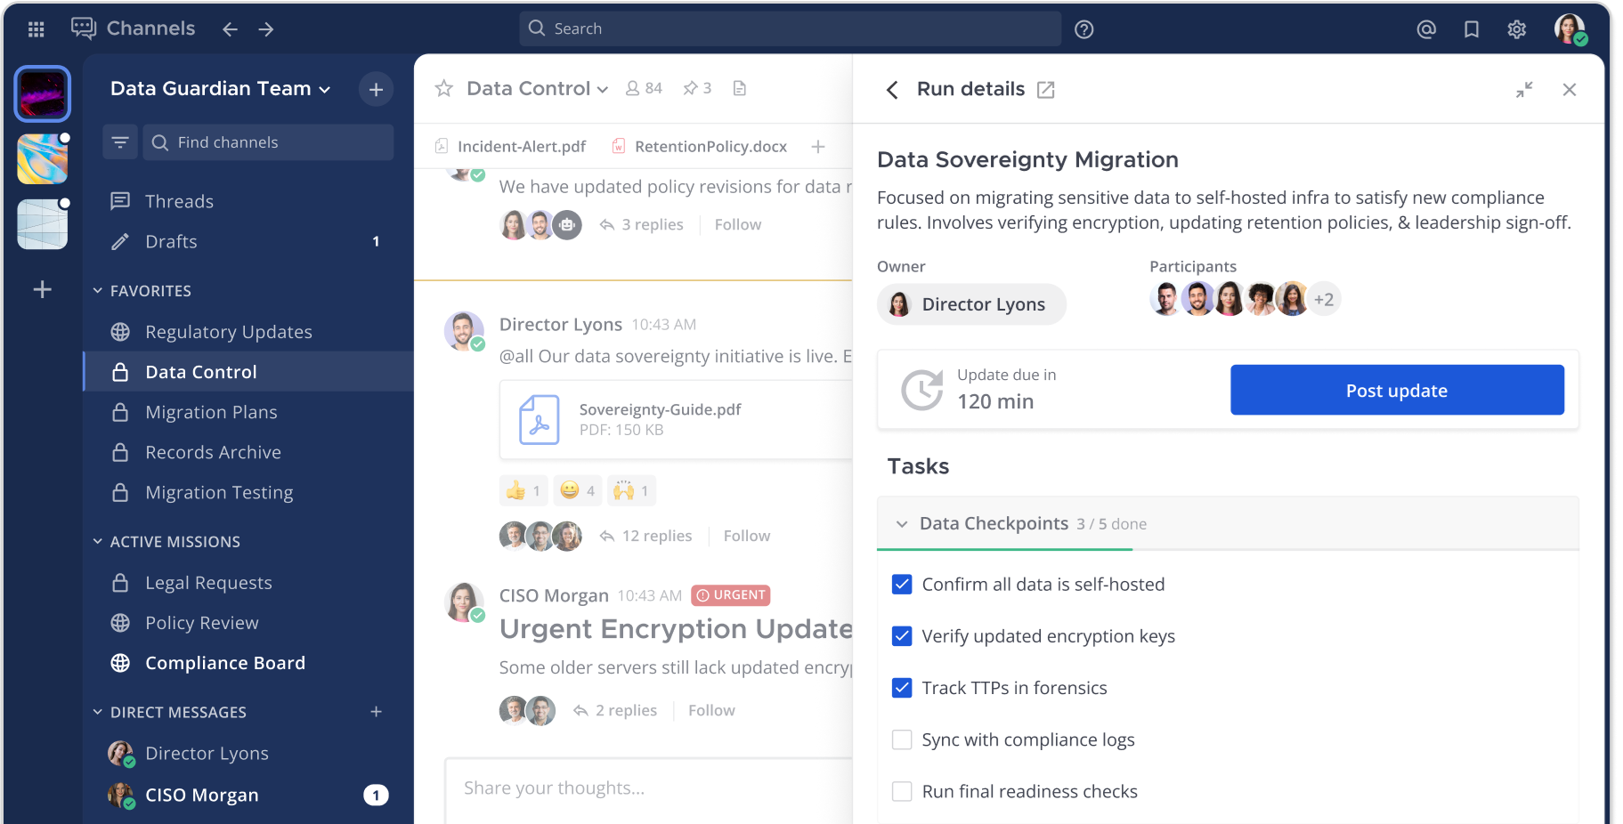Uncheck Verify updated encryption keys
The height and width of the screenshot is (824, 1623).
click(902, 635)
